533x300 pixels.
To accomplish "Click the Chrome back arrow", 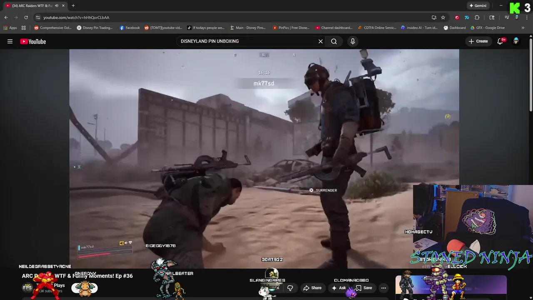I will pyautogui.click(x=6, y=17).
